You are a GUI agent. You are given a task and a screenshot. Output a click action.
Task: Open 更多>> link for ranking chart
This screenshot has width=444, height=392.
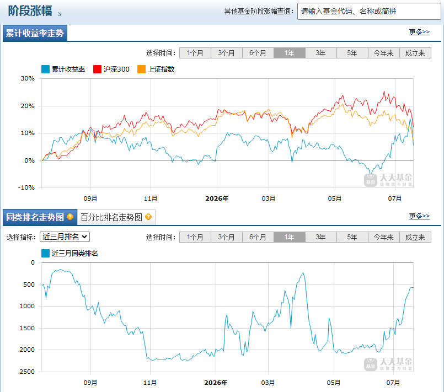point(419,216)
